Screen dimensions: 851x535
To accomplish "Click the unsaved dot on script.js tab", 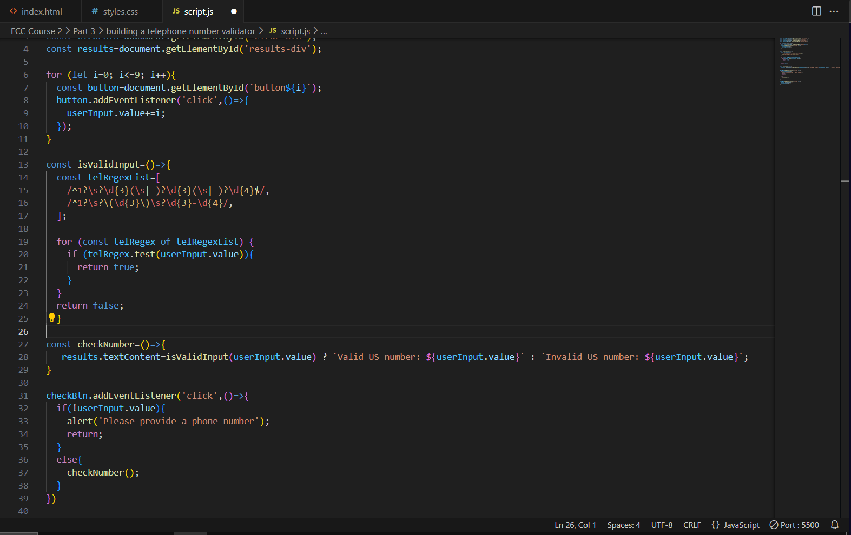I will [234, 11].
